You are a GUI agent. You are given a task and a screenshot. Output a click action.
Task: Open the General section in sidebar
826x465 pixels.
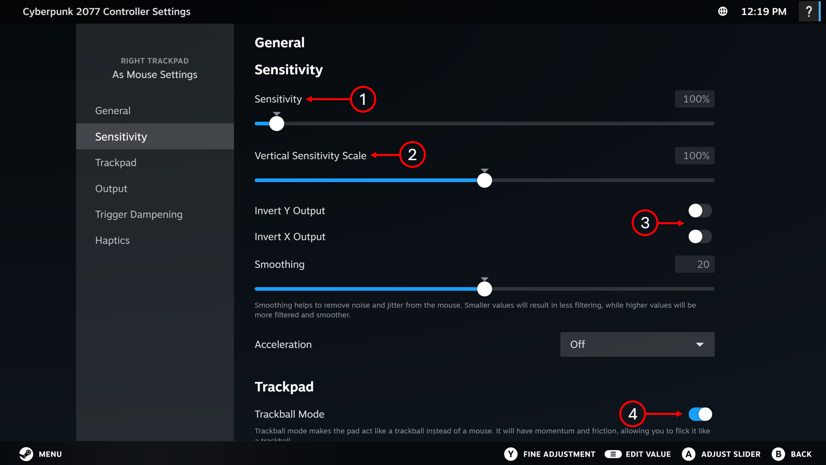(155, 111)
